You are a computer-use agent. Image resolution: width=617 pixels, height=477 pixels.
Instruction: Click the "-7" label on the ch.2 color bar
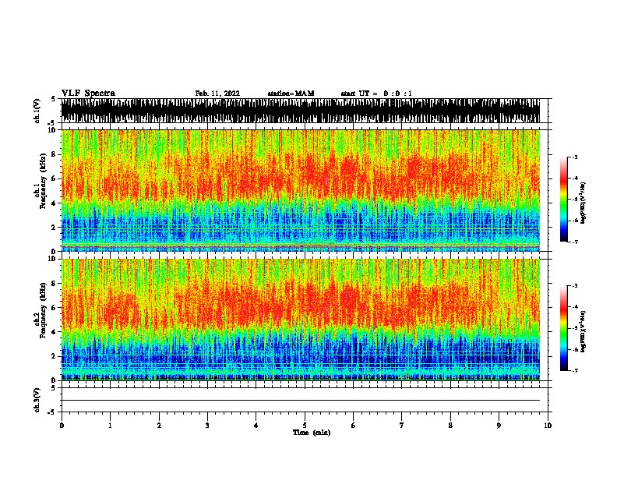click(x=574, y=371)
